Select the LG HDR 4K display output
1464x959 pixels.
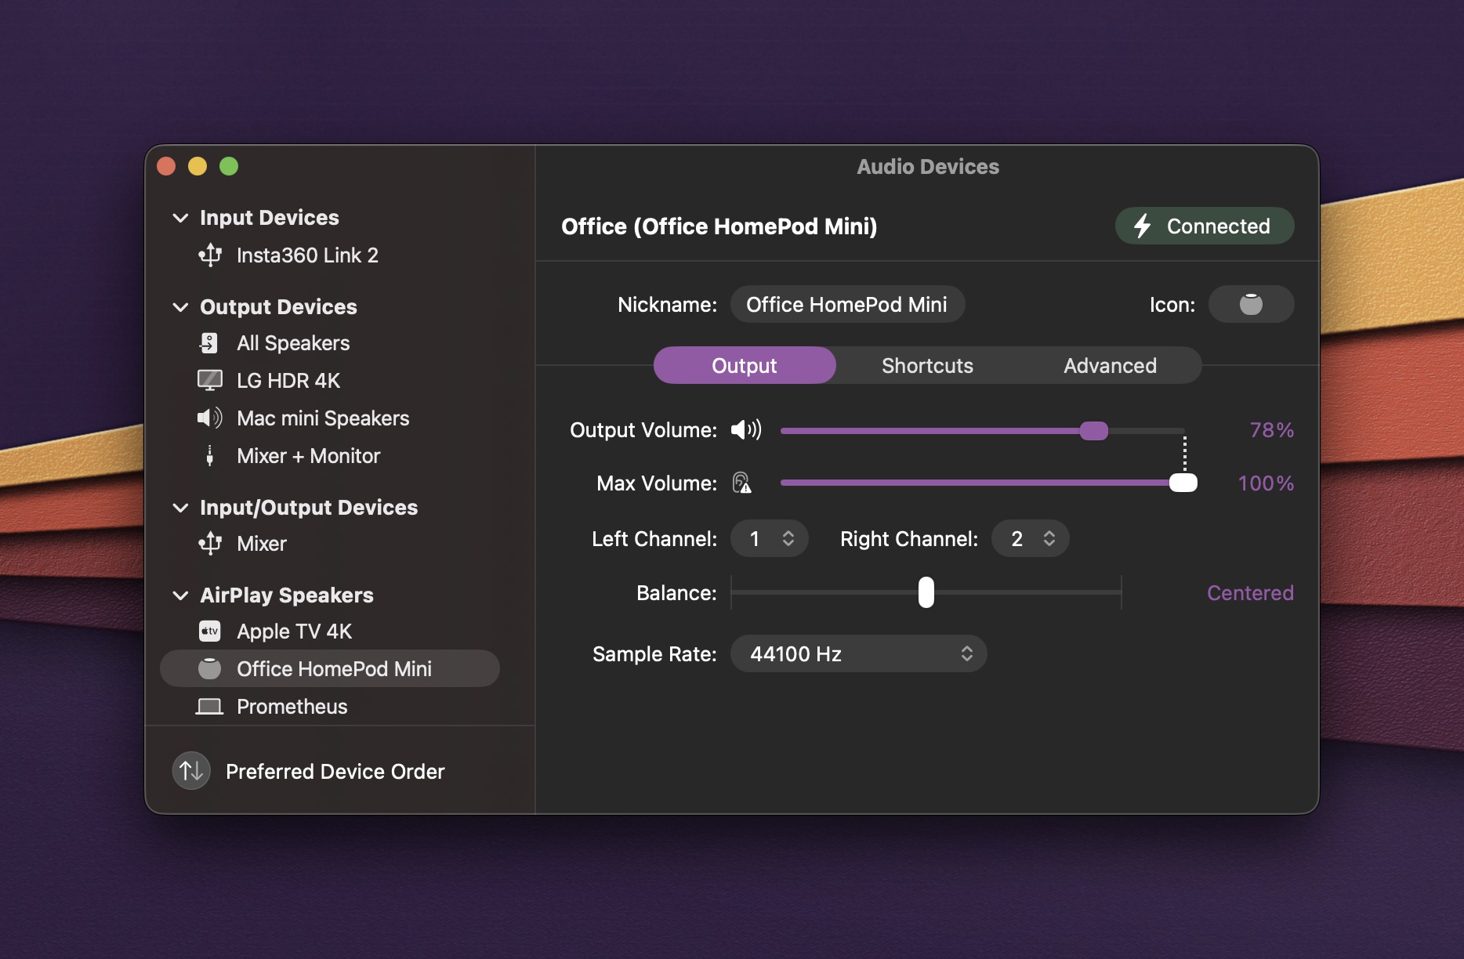(288, 381)
